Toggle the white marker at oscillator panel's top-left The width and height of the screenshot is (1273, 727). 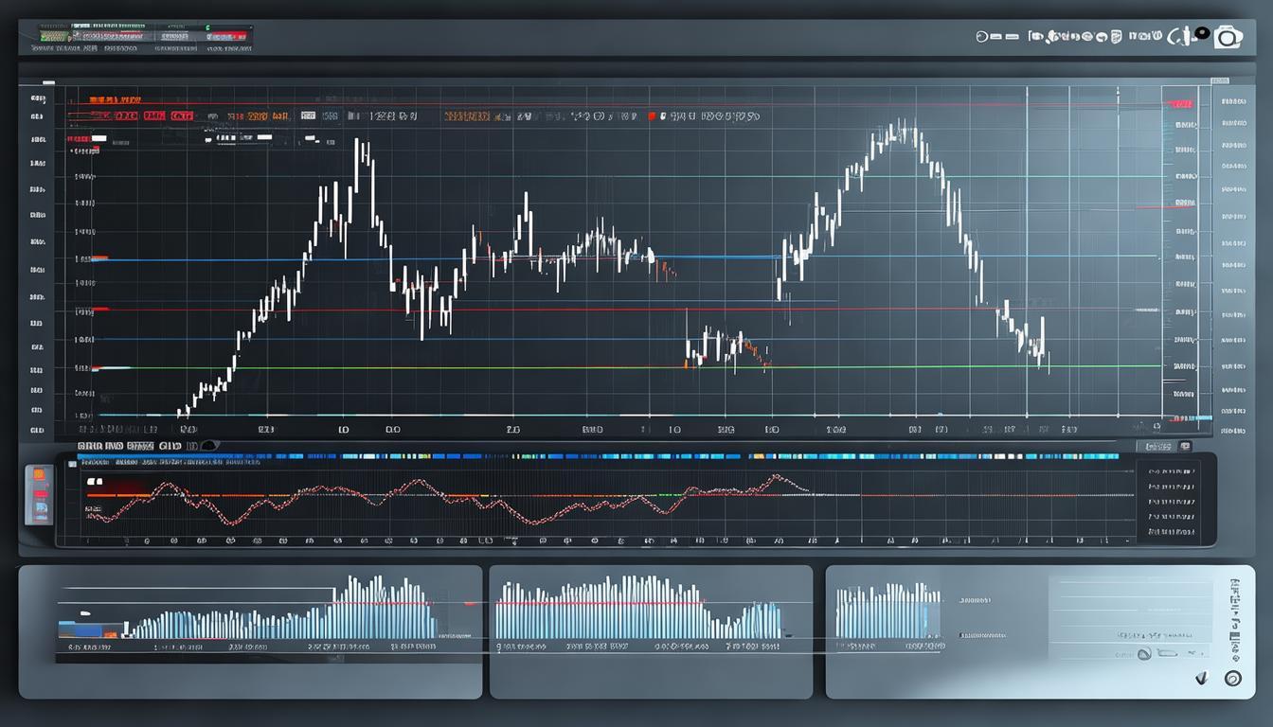pos(93,481)
